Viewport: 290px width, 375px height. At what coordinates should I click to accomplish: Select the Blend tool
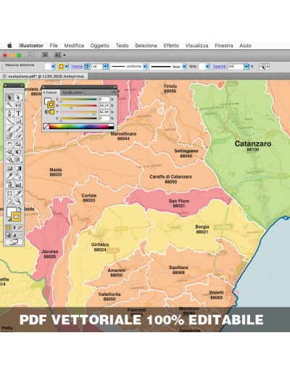coord(18,176)
